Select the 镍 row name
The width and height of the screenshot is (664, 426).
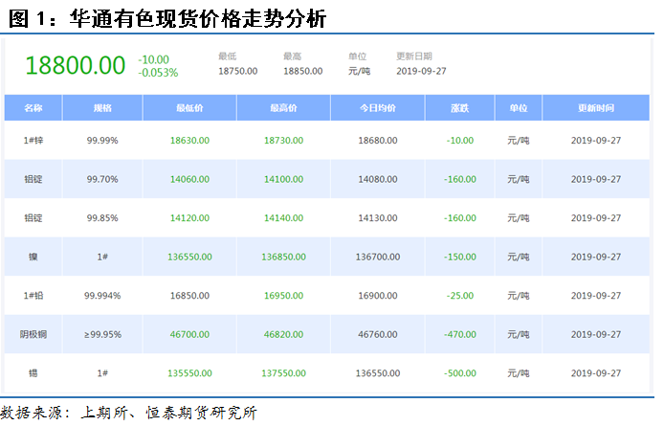click(33, 257)
